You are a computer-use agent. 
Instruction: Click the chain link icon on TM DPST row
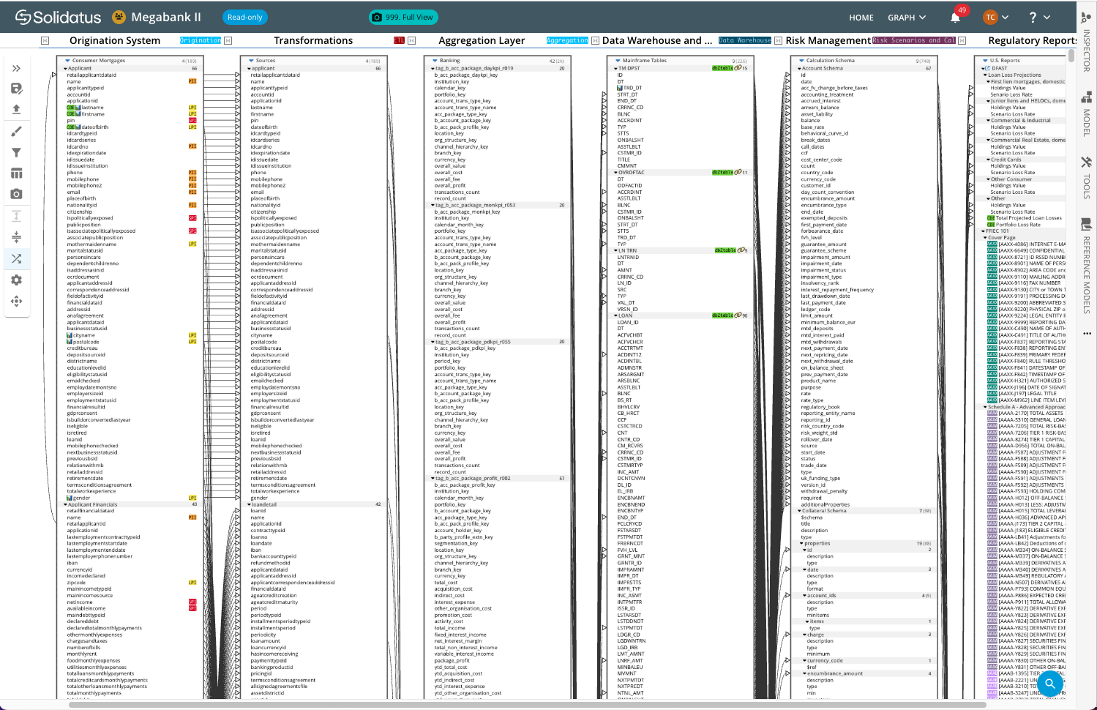click(738, 68)
